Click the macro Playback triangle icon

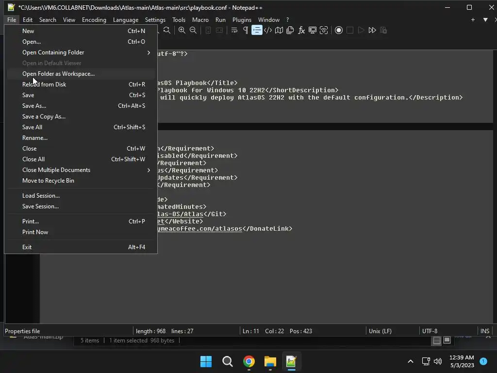pyautogui.click(x=361, y=30)
